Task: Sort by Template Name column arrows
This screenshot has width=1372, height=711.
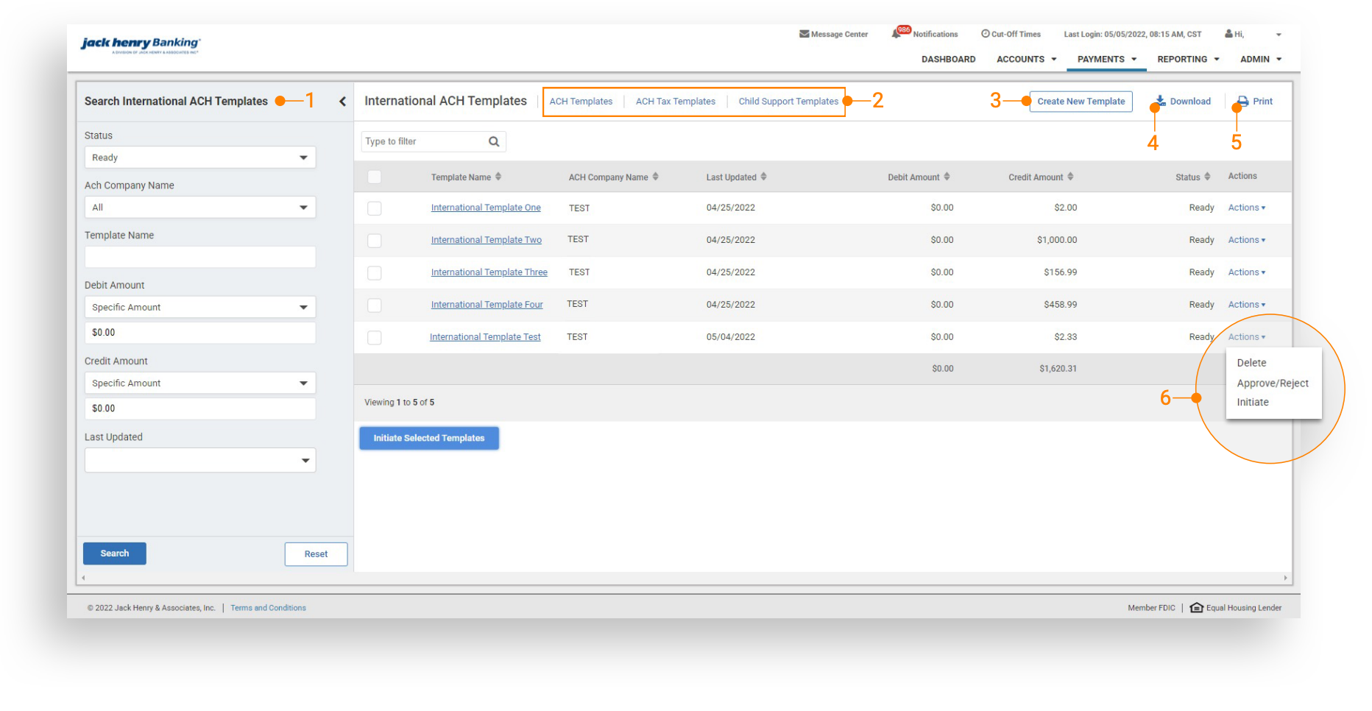Action: point(498,177)
